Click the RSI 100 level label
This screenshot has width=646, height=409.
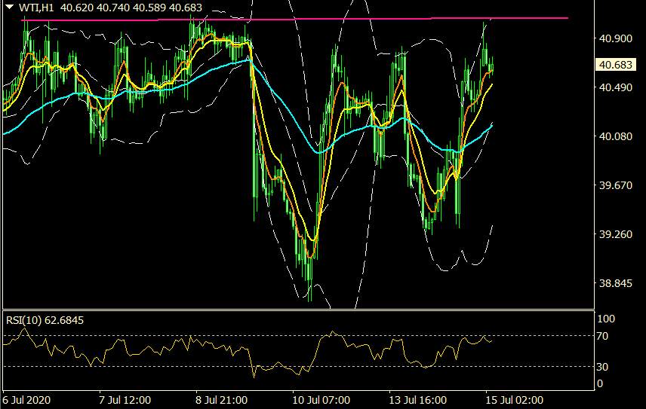pyautogui.click(x=605, y=319)
